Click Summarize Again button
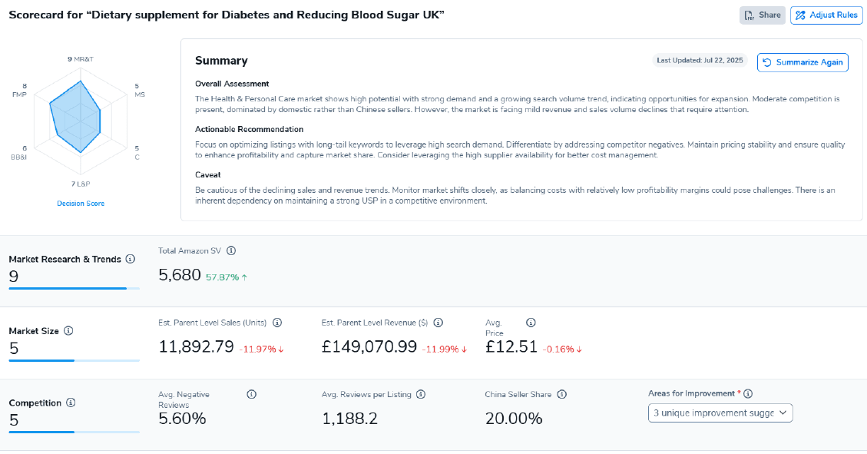This screenshot has width=867, height=454. (802, 62)
